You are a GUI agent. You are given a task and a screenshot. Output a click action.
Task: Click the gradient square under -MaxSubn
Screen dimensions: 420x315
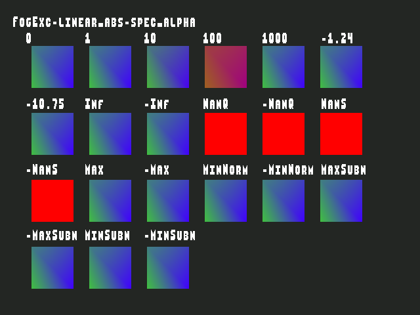click(52, 268)
